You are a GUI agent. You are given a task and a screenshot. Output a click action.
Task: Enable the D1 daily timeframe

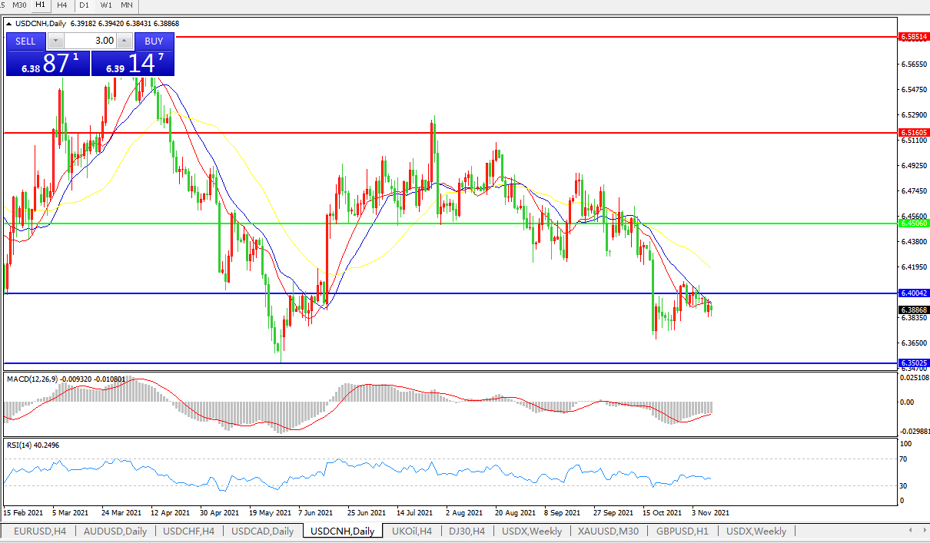[84, 5]
